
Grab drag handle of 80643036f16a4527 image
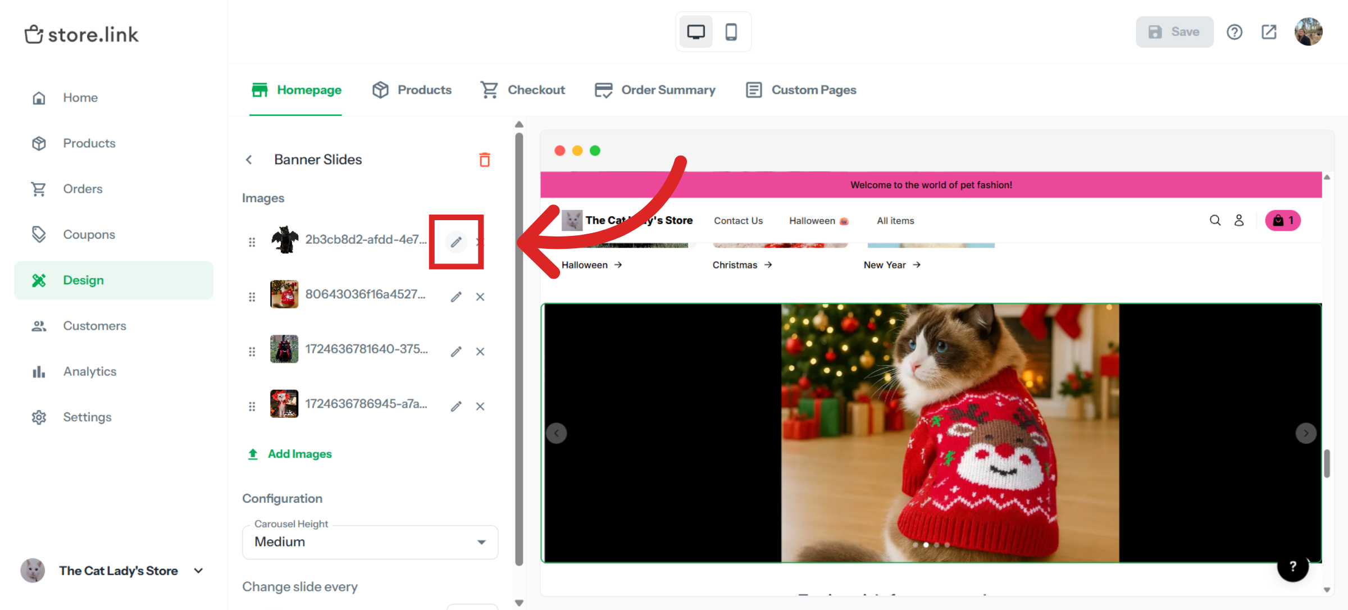(x=252, y=297)
